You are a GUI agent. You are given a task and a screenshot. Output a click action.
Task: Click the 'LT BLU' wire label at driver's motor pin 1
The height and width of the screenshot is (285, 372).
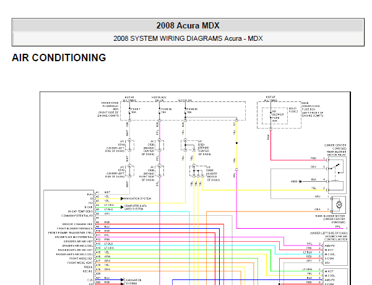(308, 252)
